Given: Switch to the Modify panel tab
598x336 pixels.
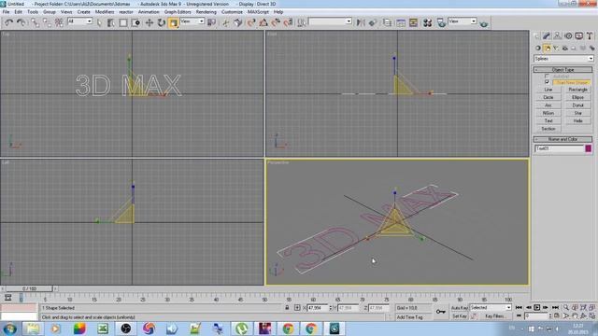Looking at the screenshot, I should click(547, 35).
